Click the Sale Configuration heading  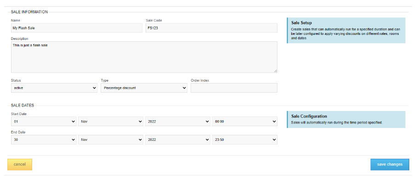309,116
